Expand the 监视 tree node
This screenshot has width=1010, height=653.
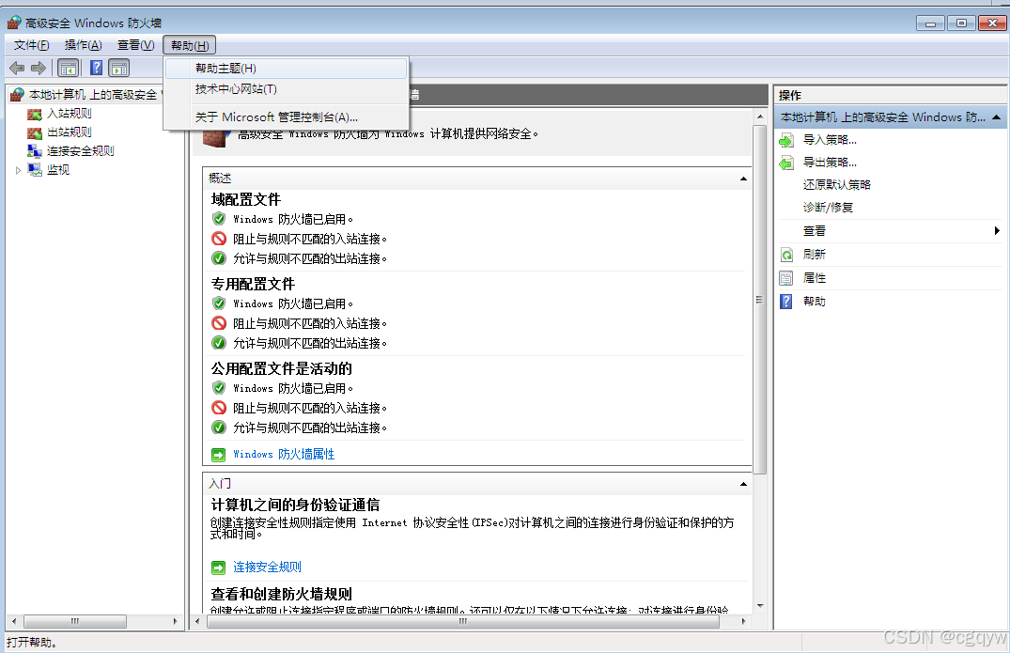[18, 171]
